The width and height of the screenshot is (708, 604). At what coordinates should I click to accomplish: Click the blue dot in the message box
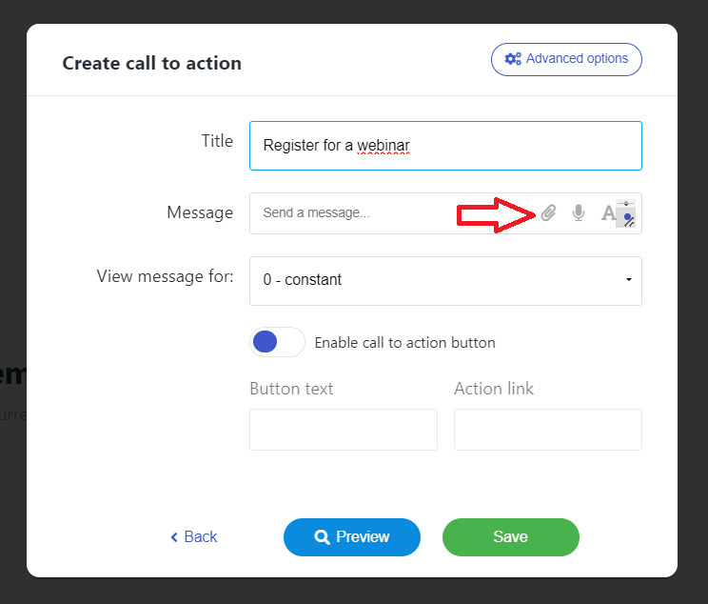(x=627, y=218)
